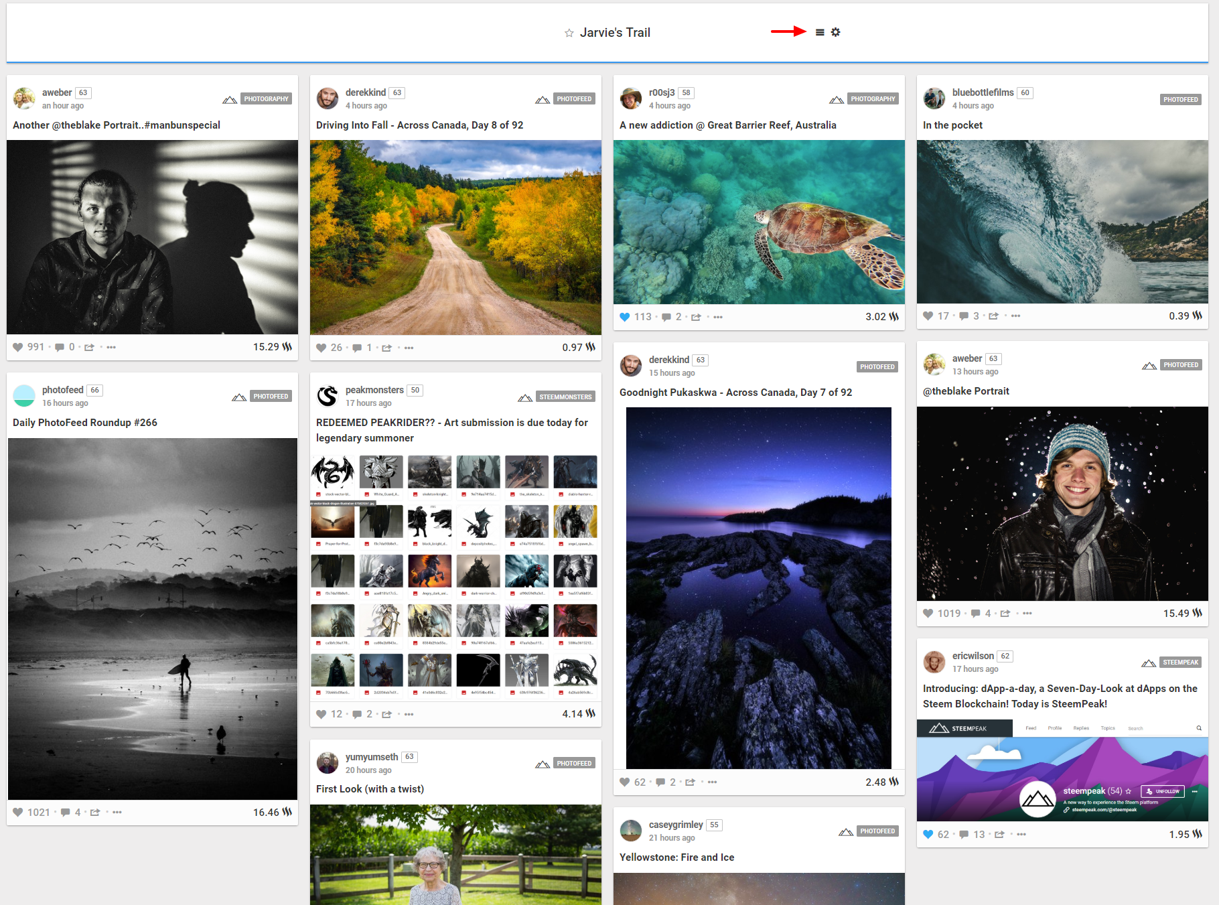Click the star icon beside Jarvie's Trail
1219x905 pixels.
[569, 33]
